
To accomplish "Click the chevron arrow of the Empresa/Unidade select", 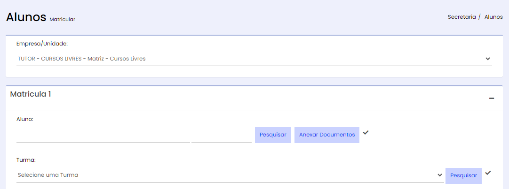I will (x=487, y=59).
